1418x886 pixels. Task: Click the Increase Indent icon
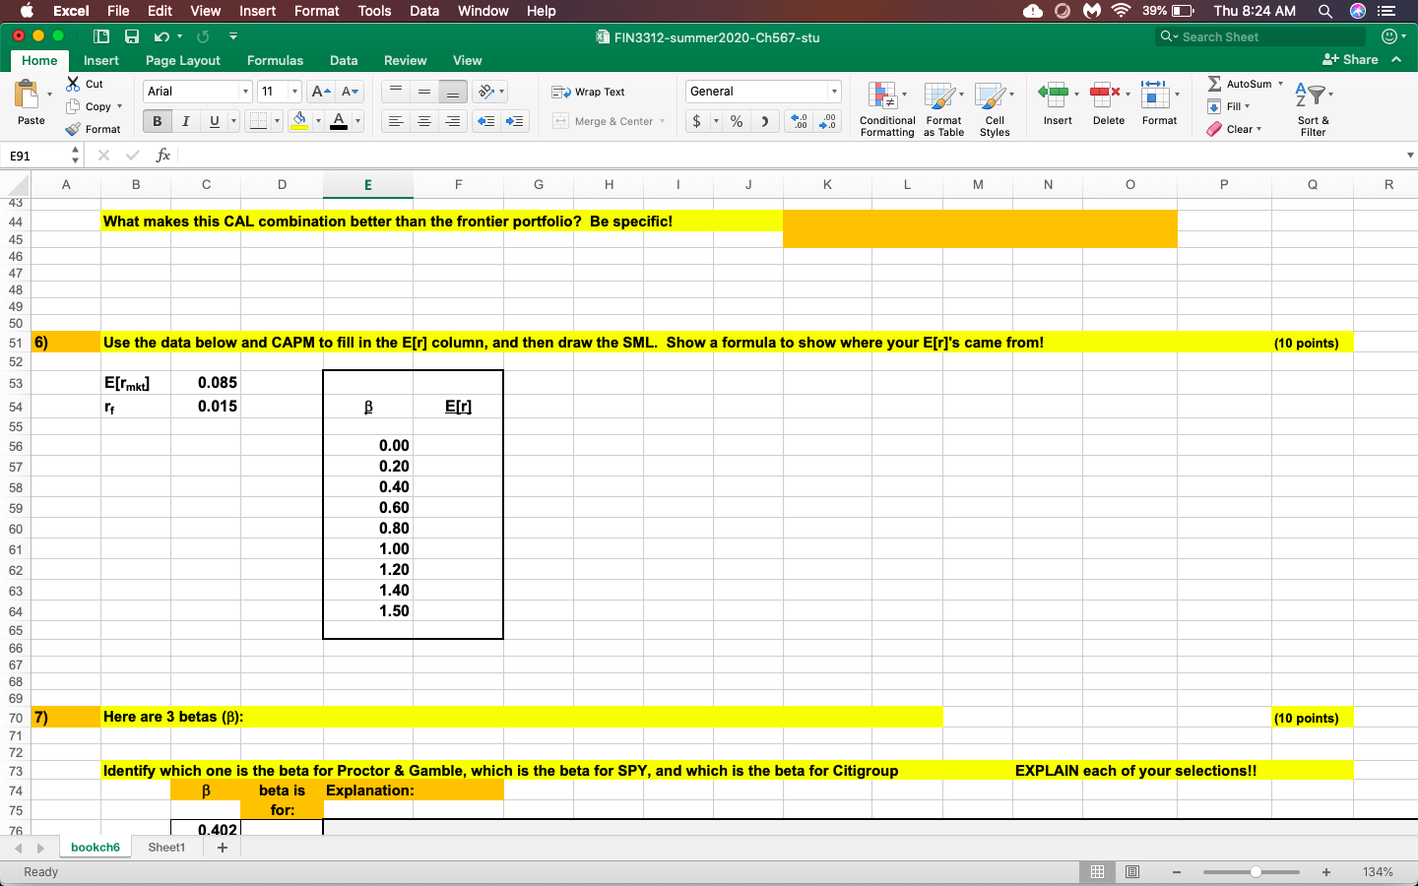pos(514,121)
